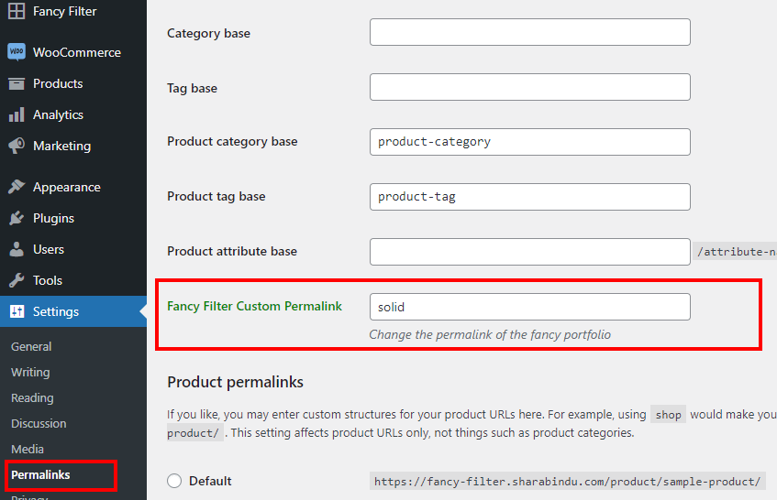Click the Marketing megaphone icon

point(17,146)
